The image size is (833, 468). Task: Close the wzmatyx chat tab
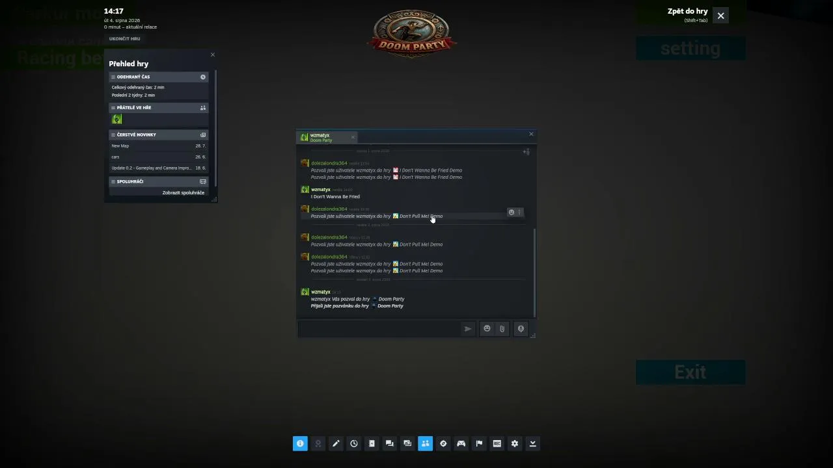353,137
